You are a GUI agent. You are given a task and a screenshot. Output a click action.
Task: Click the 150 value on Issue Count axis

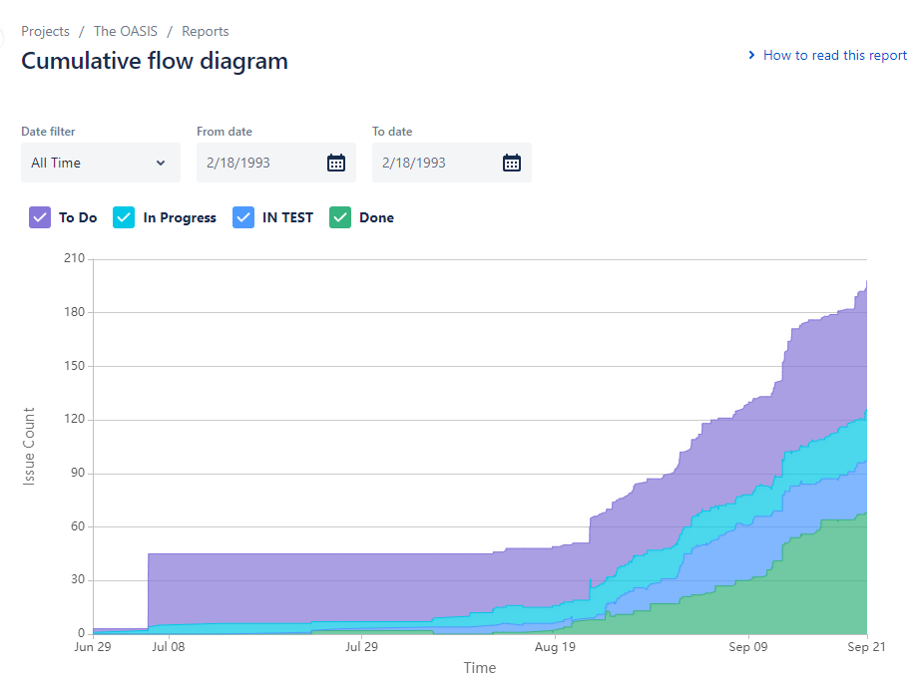coord(75,366)
